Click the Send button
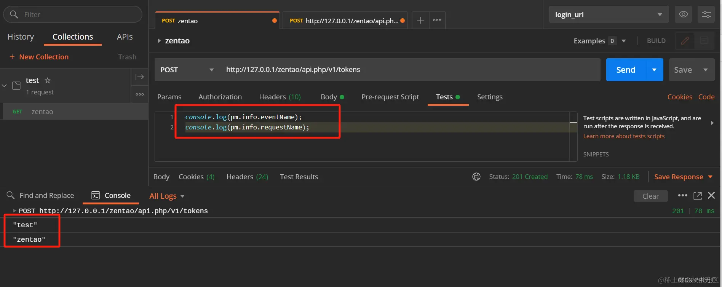 [626, 70]
